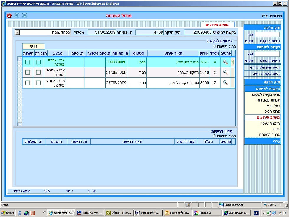Open details magnifier for event row 2
The width and height of the screenshot is (289, 217).
point(225,82)
